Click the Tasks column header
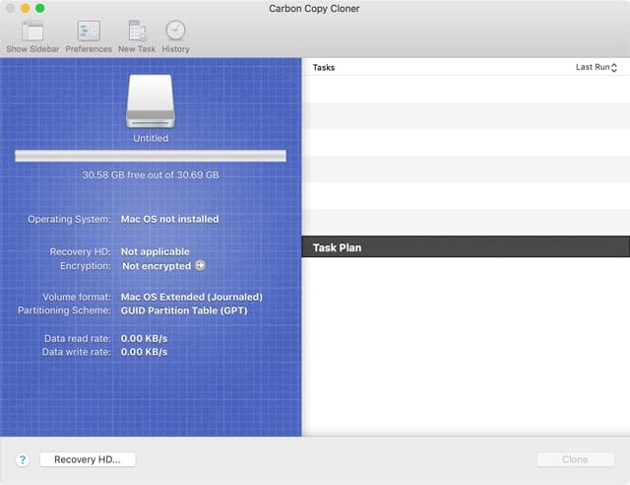 click(324, 68)
